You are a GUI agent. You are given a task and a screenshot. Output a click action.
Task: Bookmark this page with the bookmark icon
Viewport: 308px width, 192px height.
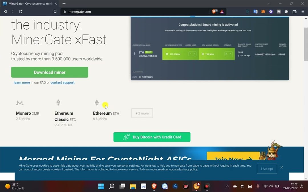pos(55,12)
